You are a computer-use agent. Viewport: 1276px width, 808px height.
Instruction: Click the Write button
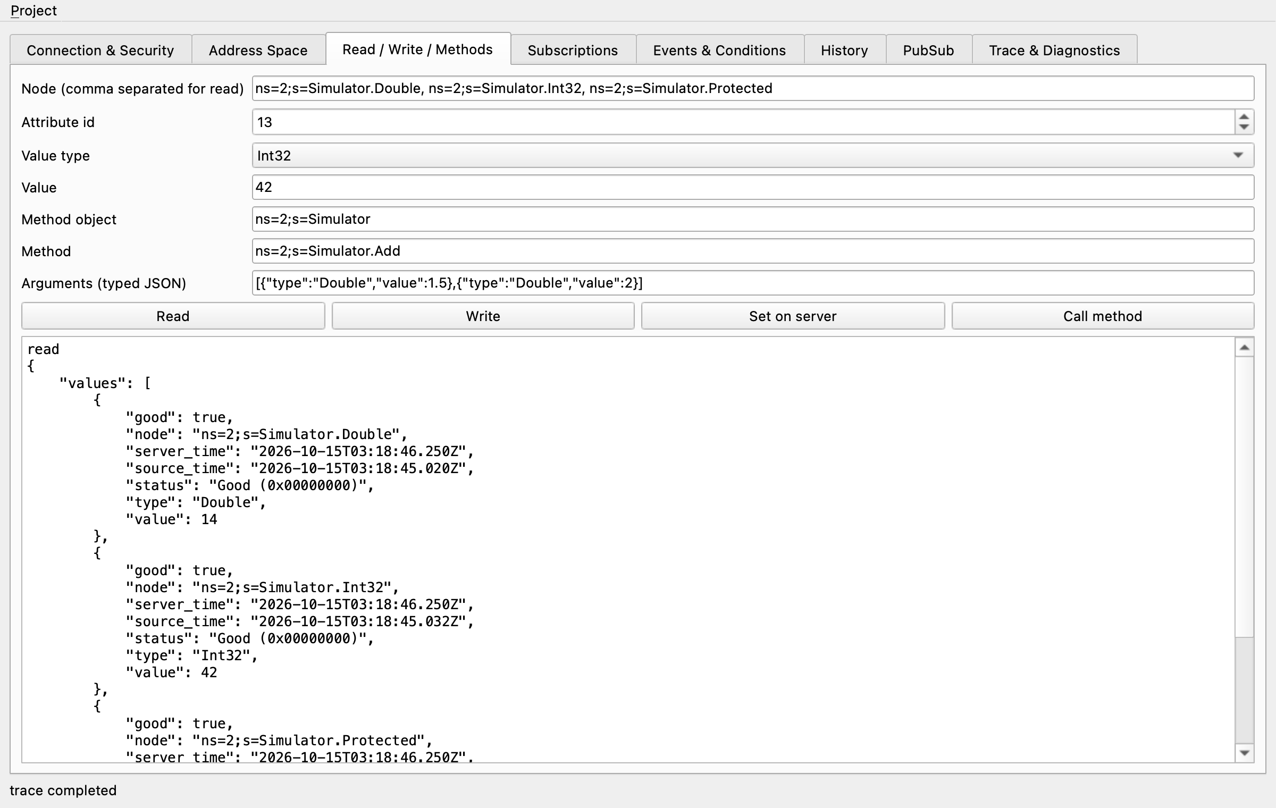[x=483, y=316]
